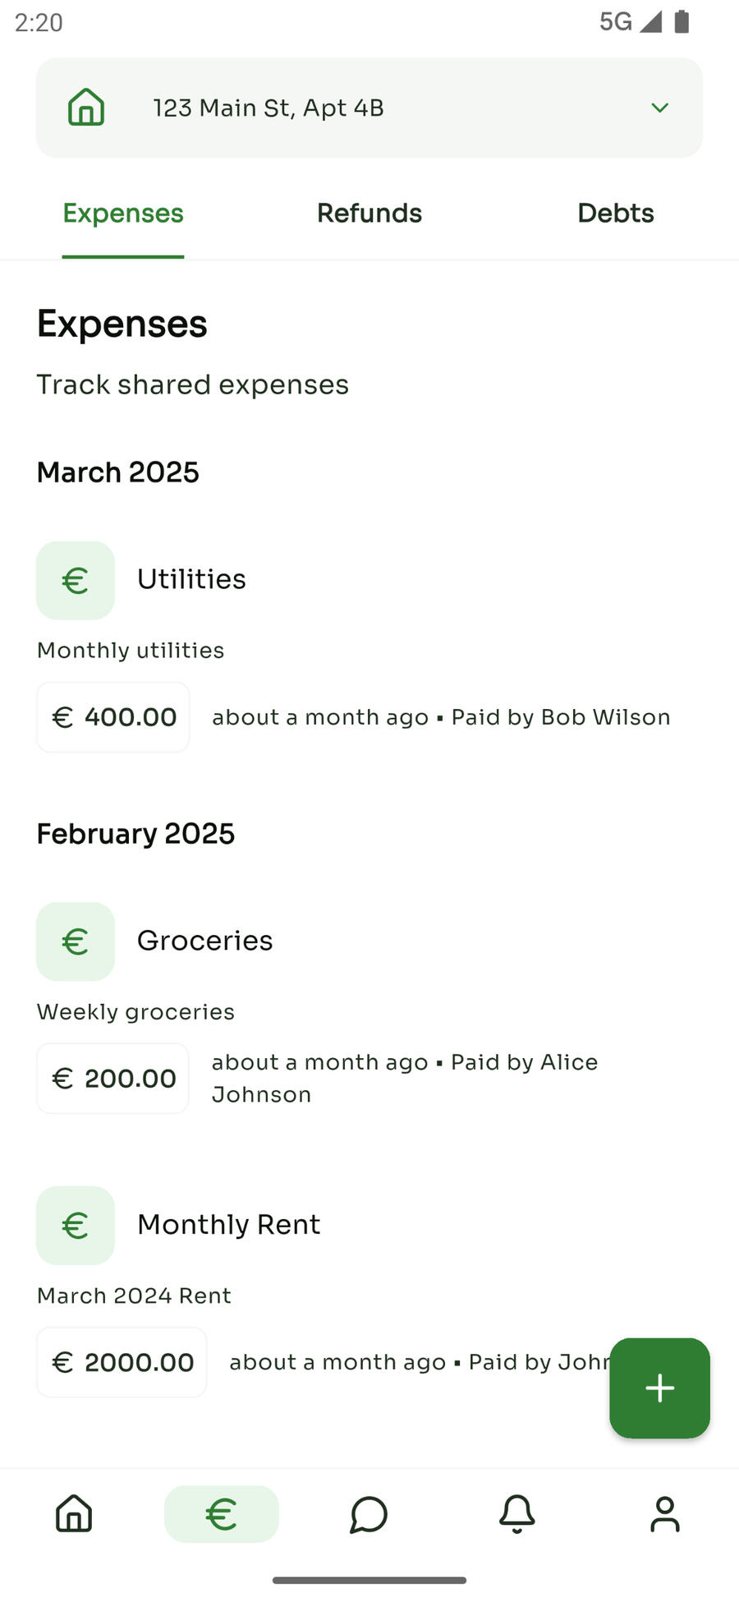
Task: Tap the €2000.00 amount badge
Action: pos(122,1362)
